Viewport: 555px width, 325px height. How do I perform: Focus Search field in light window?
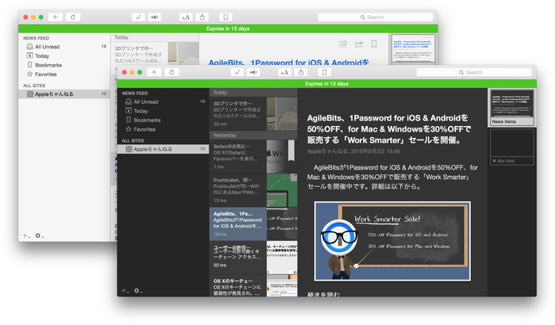(375, 17)
